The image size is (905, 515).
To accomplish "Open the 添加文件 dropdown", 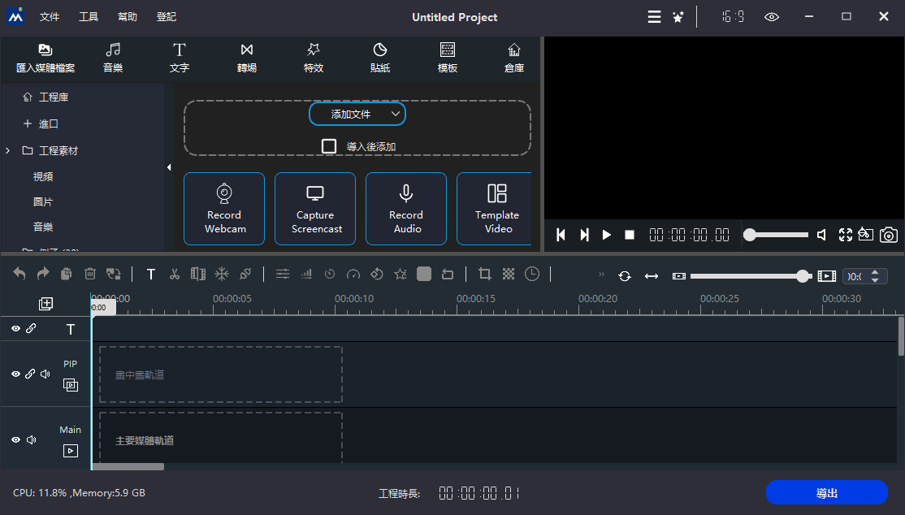I will (357, 115).
